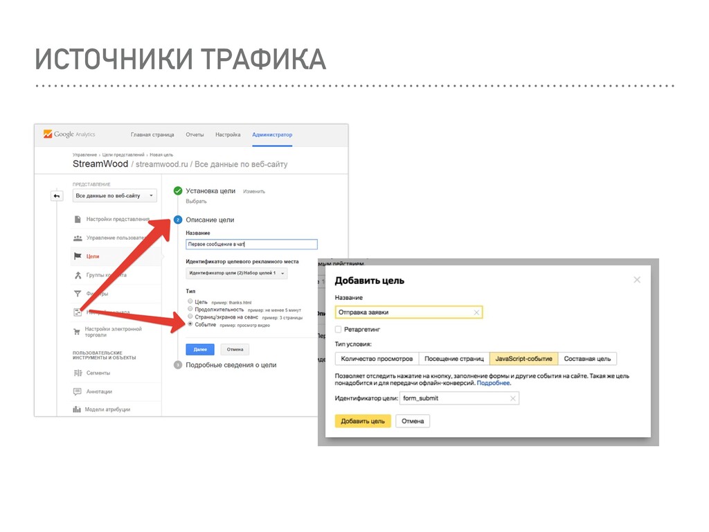Click the form_submit identifier input
This screenshot has height=532, width=709.
[460, 398]
